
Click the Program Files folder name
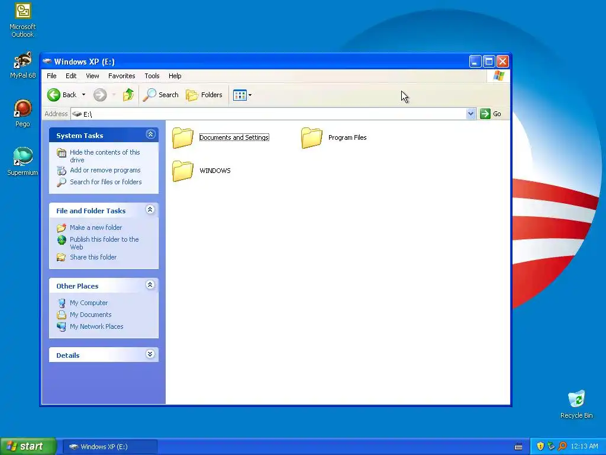point(347,137)
